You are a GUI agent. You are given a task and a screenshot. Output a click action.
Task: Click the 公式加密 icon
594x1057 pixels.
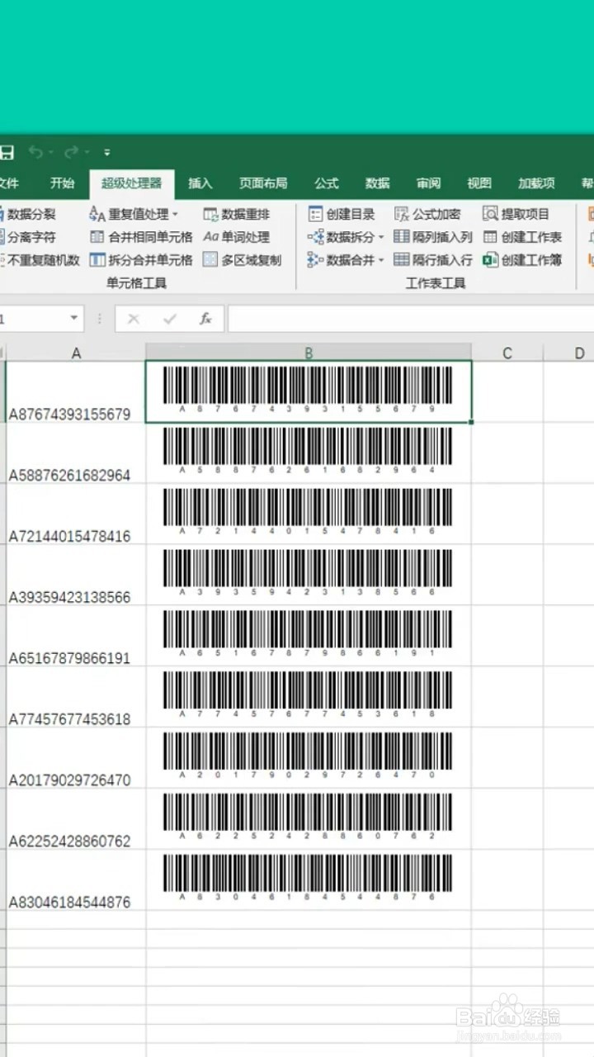(402, 214)
